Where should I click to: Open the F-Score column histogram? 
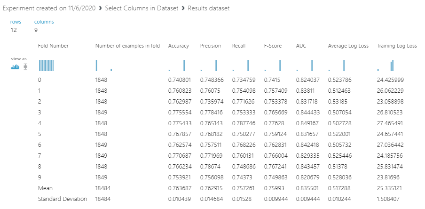273,65
